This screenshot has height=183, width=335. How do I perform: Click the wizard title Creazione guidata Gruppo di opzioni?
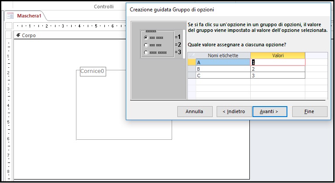(172, 10)
